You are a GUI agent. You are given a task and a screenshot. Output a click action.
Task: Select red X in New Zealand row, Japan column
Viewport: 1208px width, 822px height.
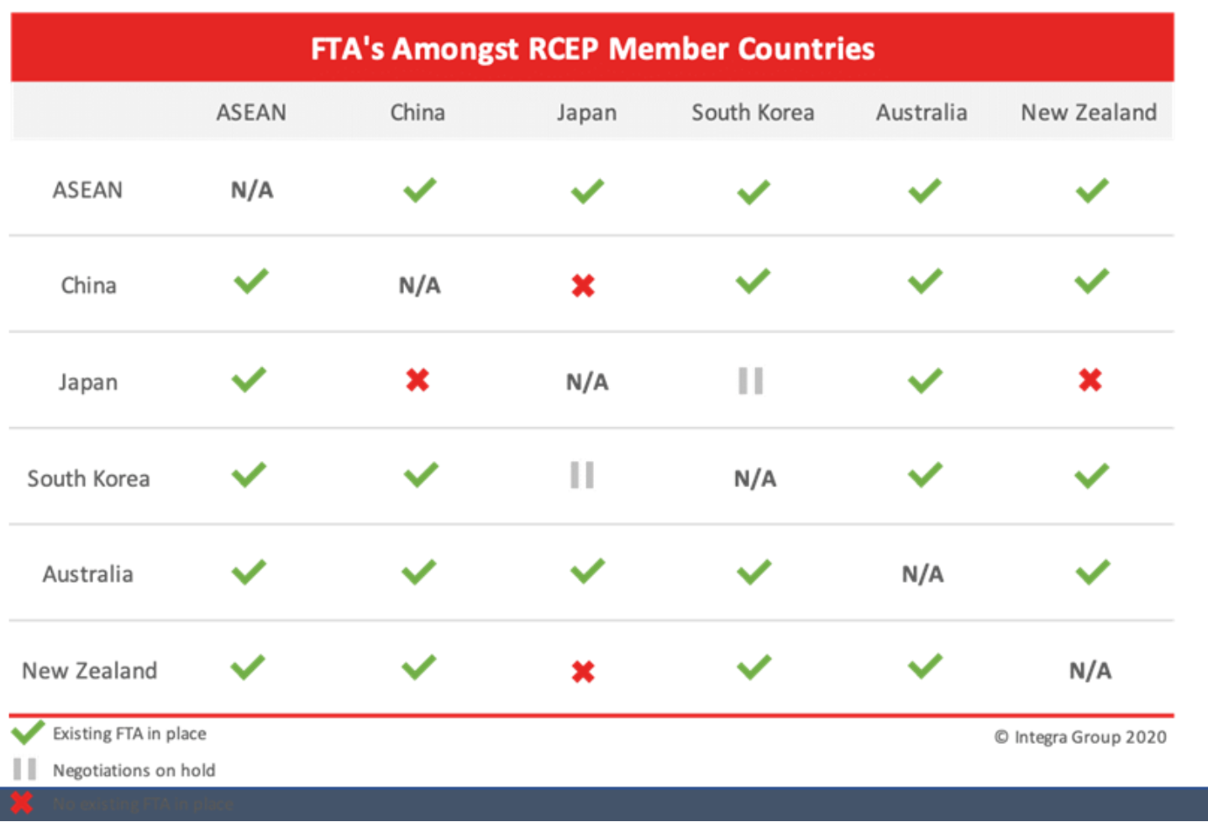click(x=583, y=672)
